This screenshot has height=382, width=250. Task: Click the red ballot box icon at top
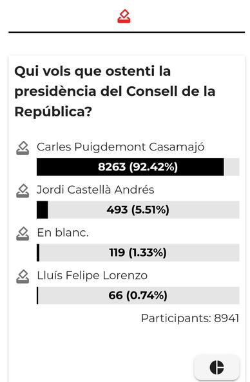click(124, 16)
